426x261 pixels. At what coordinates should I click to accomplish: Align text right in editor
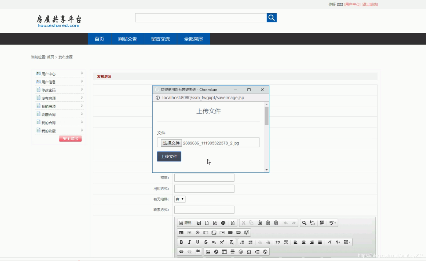(x=312, y=242)
